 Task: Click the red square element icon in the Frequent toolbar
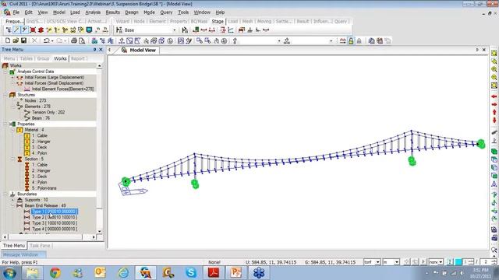point(33,30)
